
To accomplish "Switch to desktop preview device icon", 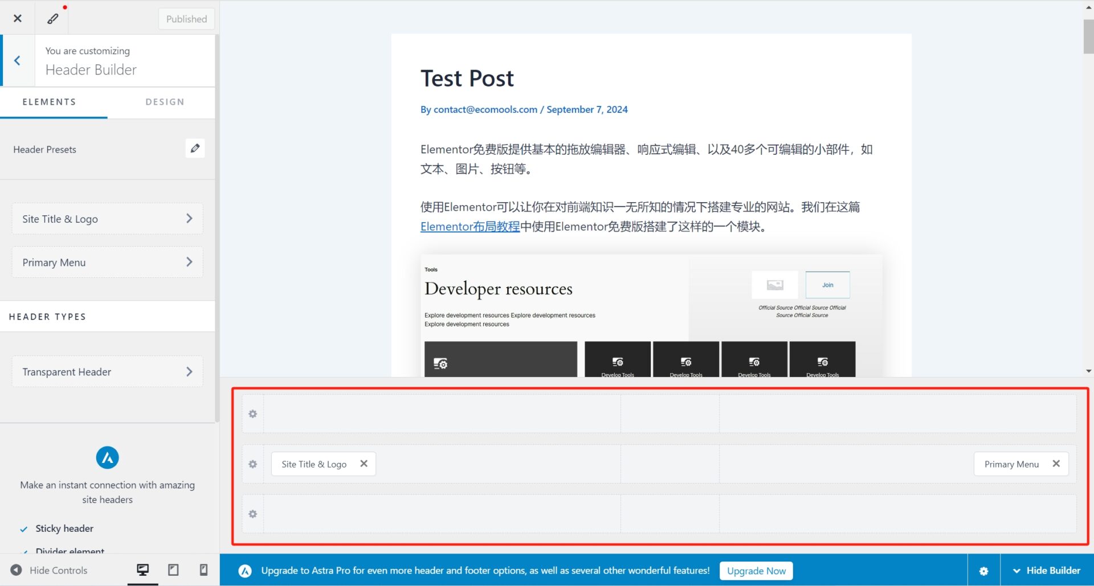I will (x=142, y=569).
